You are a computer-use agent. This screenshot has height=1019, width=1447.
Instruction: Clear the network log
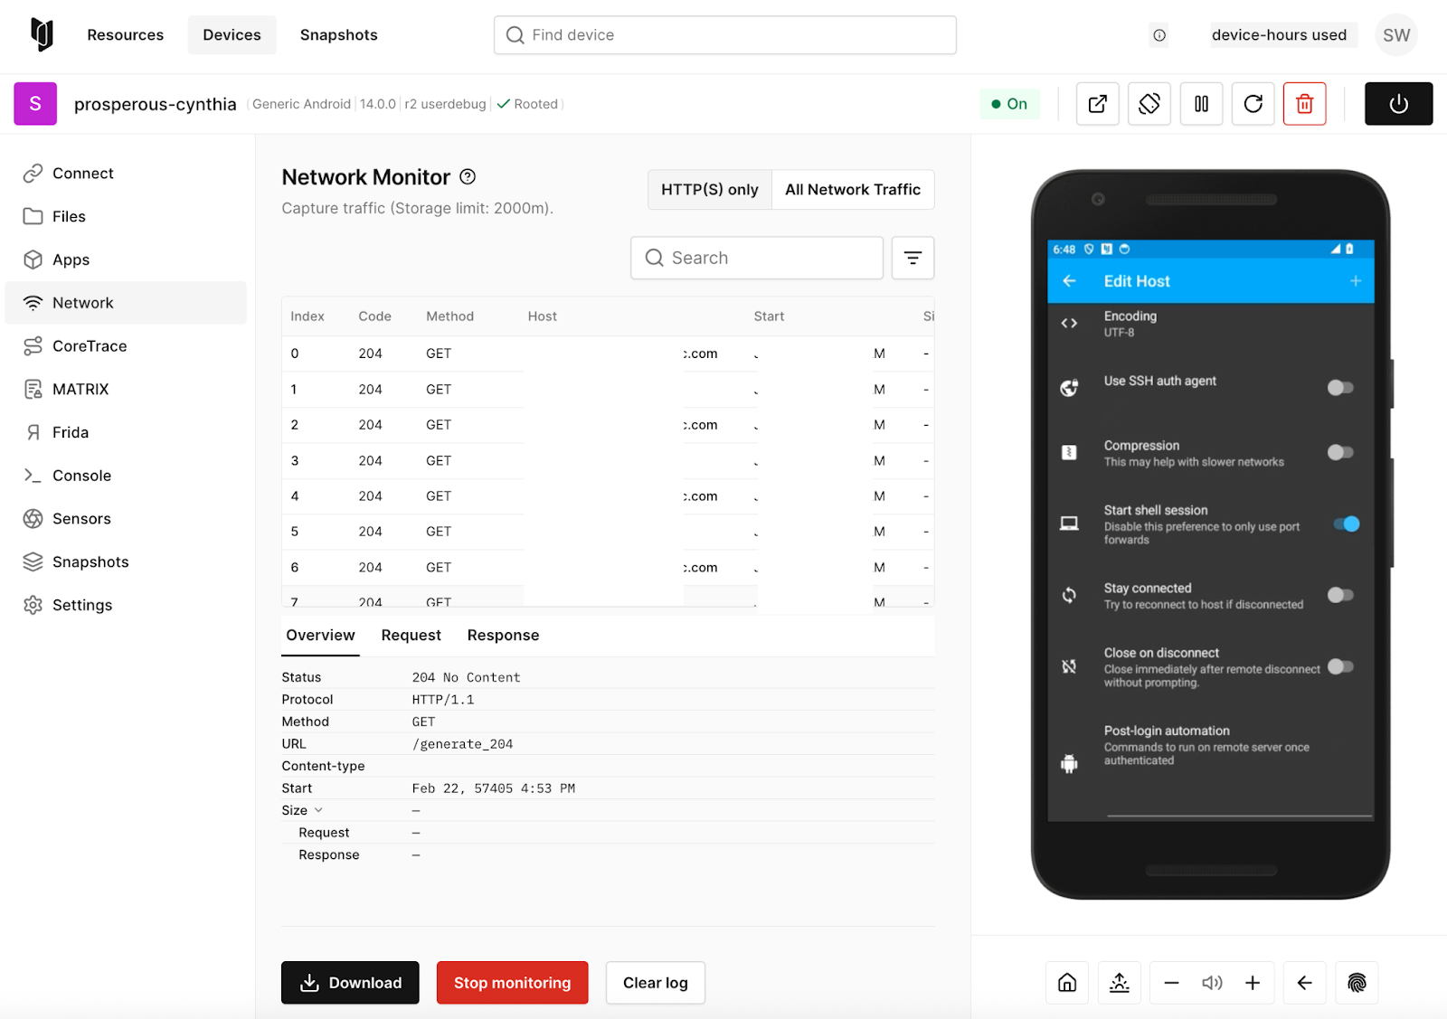point(655,983)
